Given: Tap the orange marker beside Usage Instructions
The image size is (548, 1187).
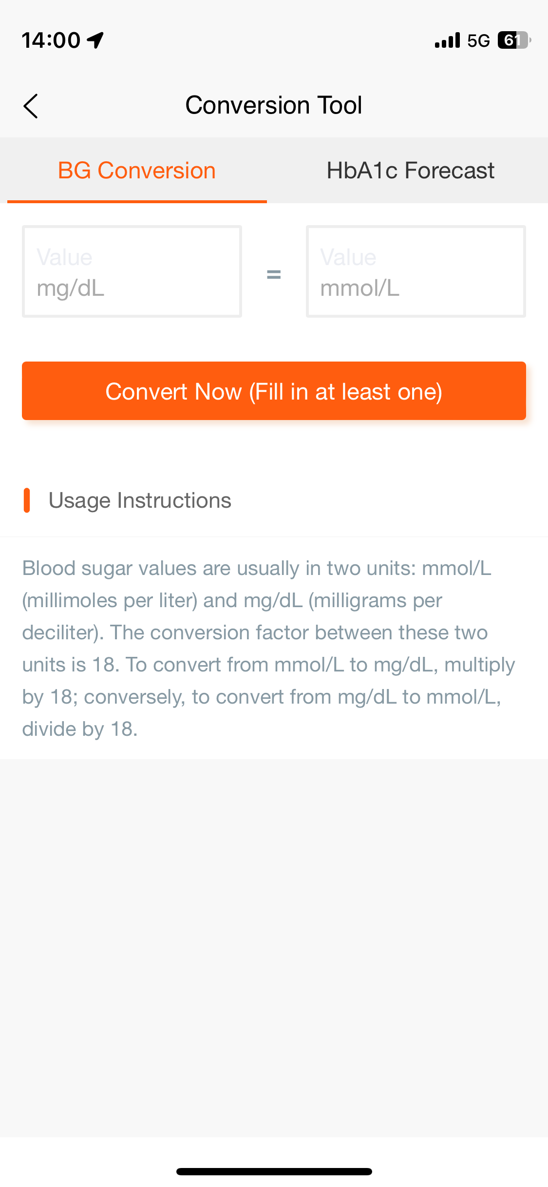Looking at the screenshot, I should point(27,500).
